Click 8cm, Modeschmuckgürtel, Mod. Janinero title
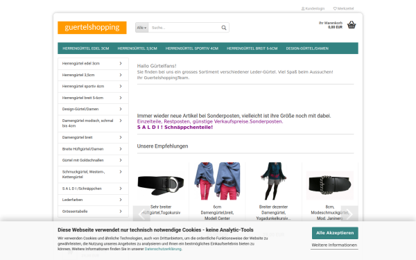 (x=330, y=213)
